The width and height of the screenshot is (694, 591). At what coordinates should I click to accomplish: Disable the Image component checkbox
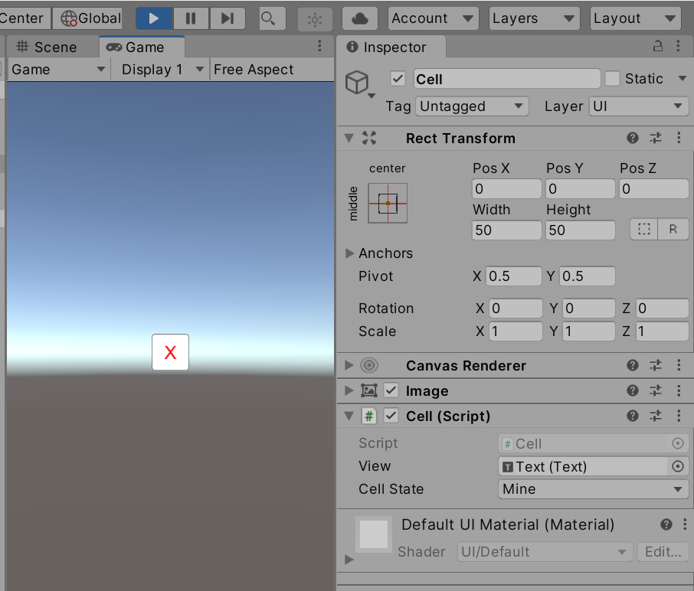[391, 390]
